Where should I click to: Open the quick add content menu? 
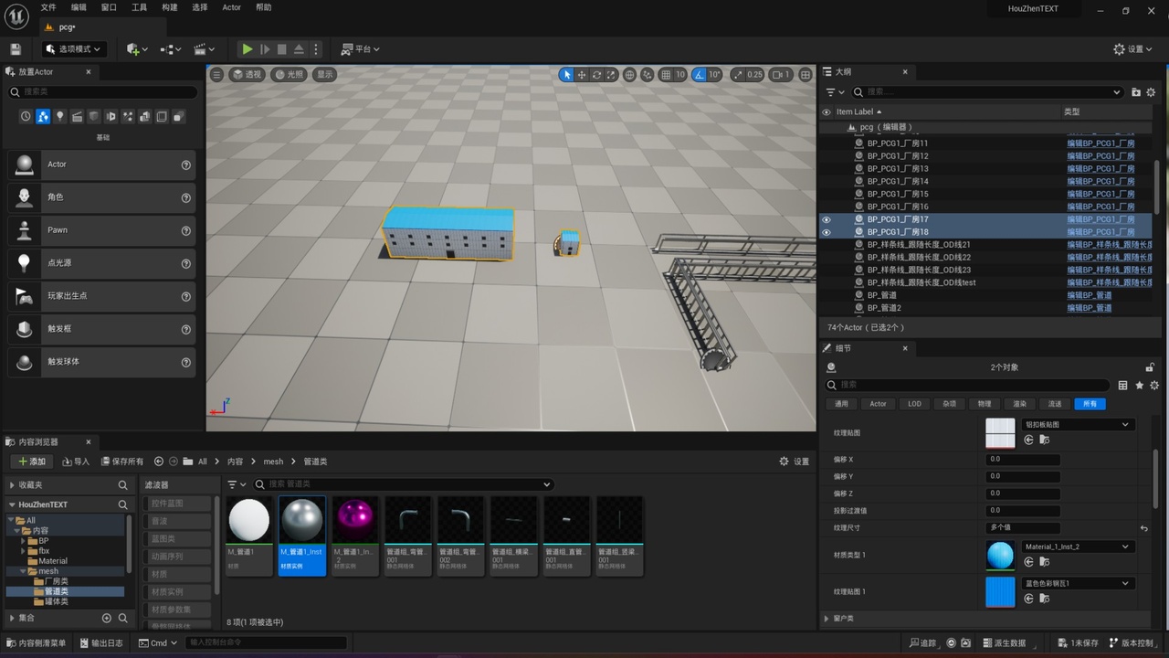(x=137, y=49)
